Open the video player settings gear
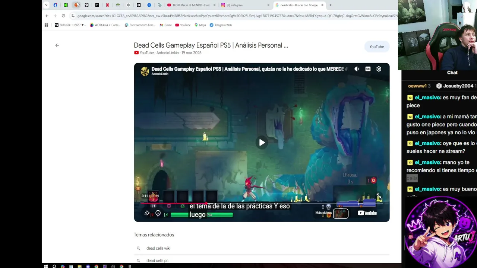The height and width of the screenshot is (268, 477). [379, 69]
